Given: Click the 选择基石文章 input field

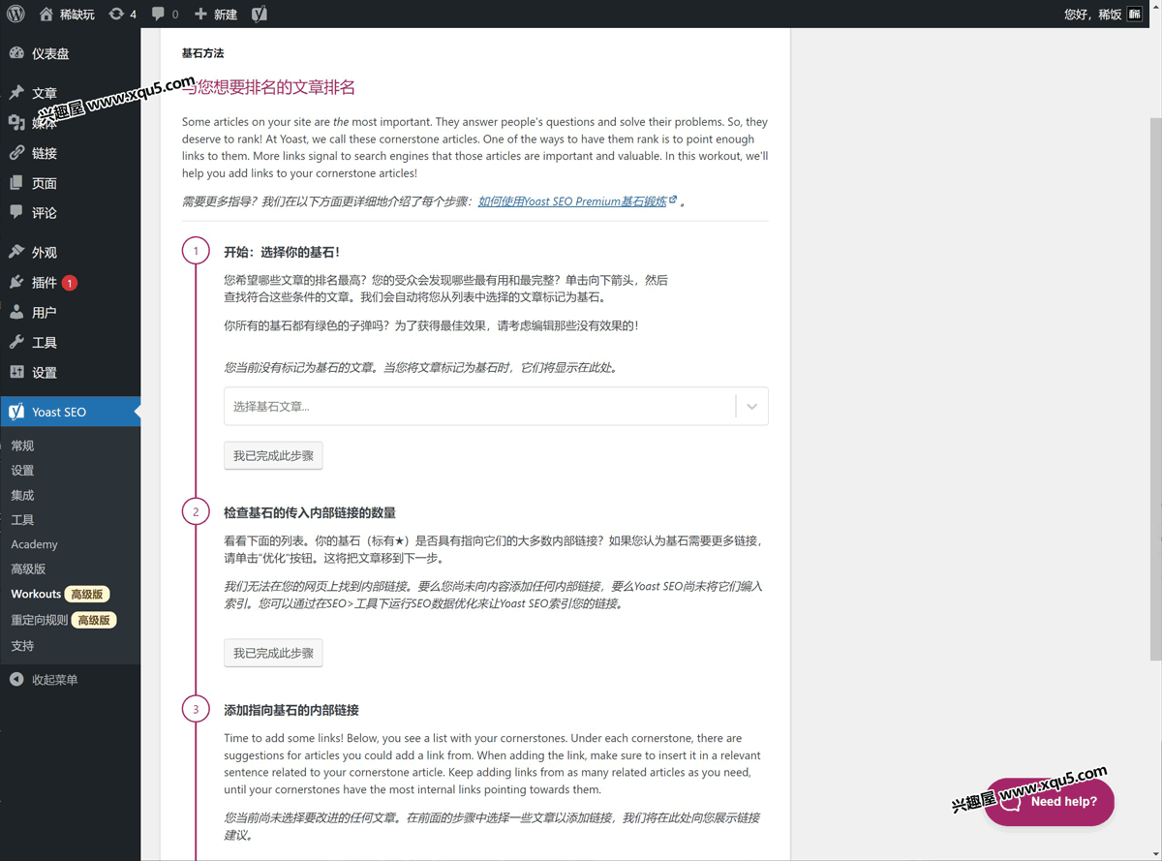Looking at the screenshot, I should click(479, 407).
